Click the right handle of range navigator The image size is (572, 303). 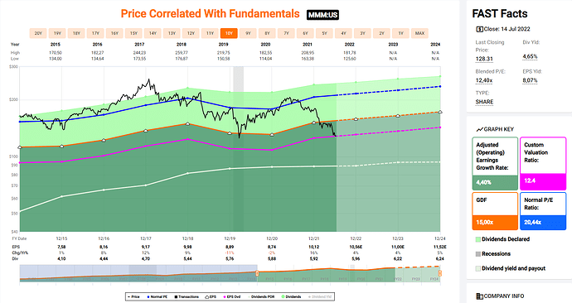coord(440,273)
